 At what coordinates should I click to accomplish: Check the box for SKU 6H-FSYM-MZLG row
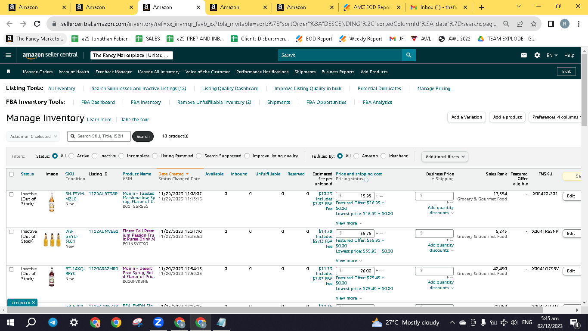11,194
